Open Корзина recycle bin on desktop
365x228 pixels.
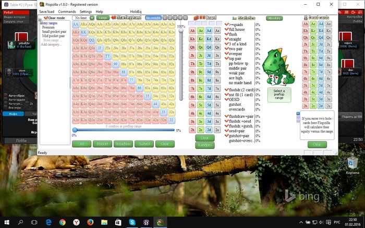click(x=352, y=166)
